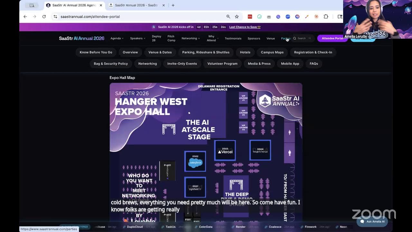Select the Invite-Only Events pill
This screenshot has width=412, height=232.
(x=182, y=63)
